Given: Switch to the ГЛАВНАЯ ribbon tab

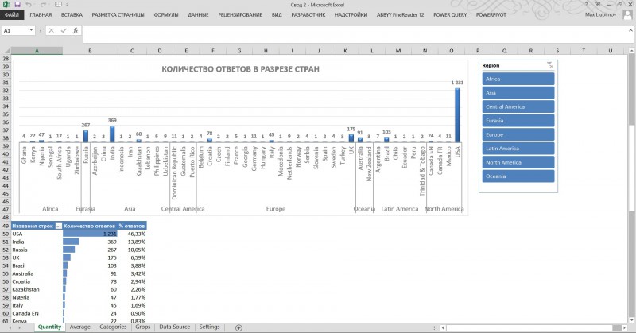Looking at the screenshot, I should coord(41,14).
